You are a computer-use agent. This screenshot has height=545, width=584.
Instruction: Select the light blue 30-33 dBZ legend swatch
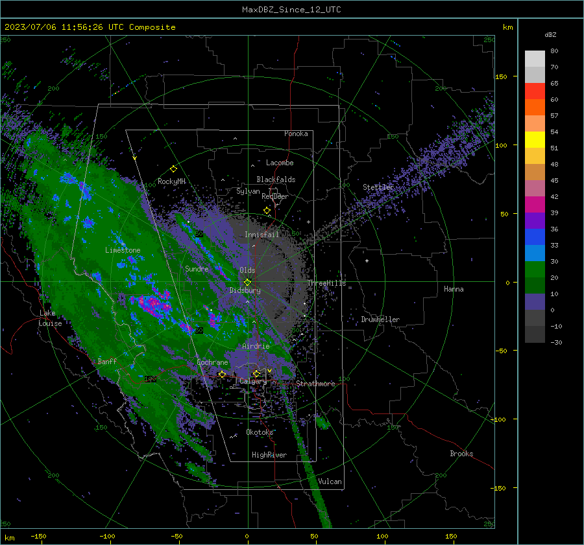(x=535, y=253)
